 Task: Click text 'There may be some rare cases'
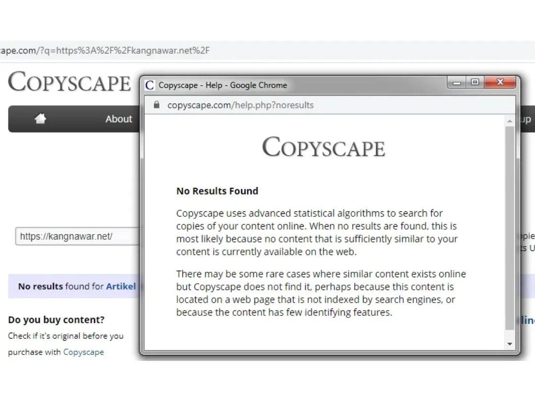(x=244, y=274)
